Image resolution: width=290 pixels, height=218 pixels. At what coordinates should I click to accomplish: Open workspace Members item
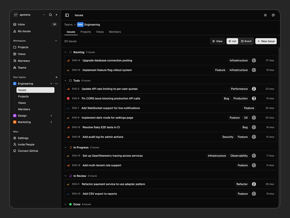[x=35, y=61]
